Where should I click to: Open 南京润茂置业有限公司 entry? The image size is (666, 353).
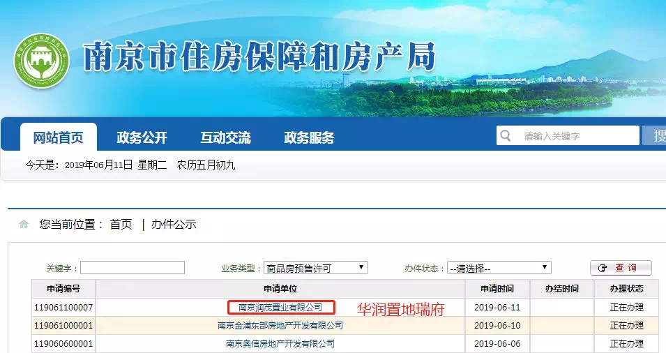(x=280, y=307)
